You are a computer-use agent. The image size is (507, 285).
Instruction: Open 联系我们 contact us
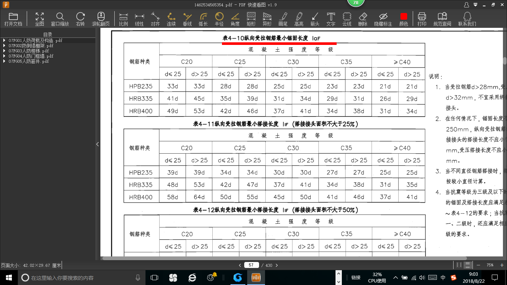467,19
